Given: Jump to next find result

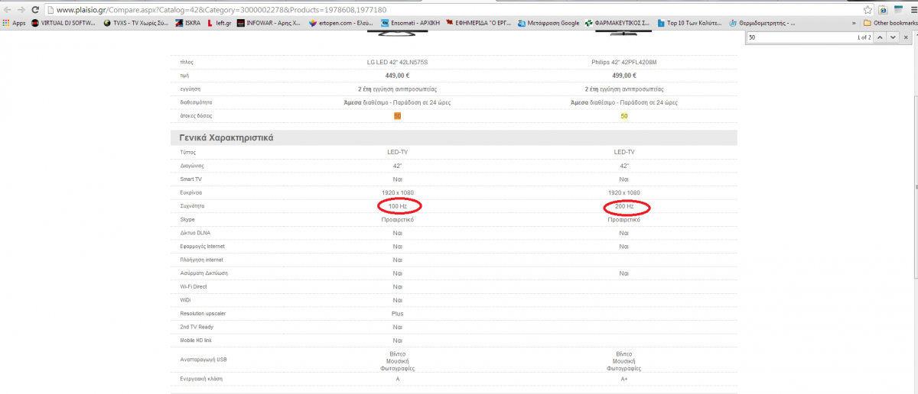Looking at the screenshot, I should (893, 37).
